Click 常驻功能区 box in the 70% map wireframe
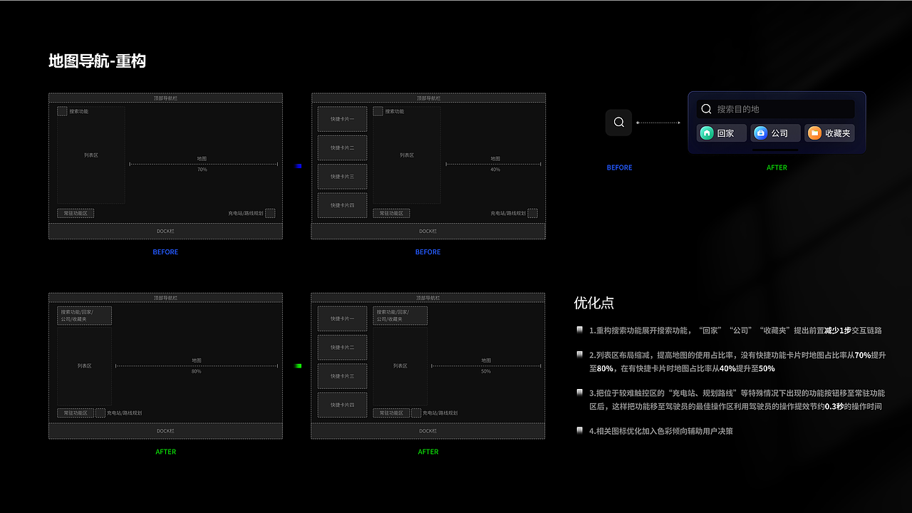This screenshot has height=513, width=912. (76, 213)
